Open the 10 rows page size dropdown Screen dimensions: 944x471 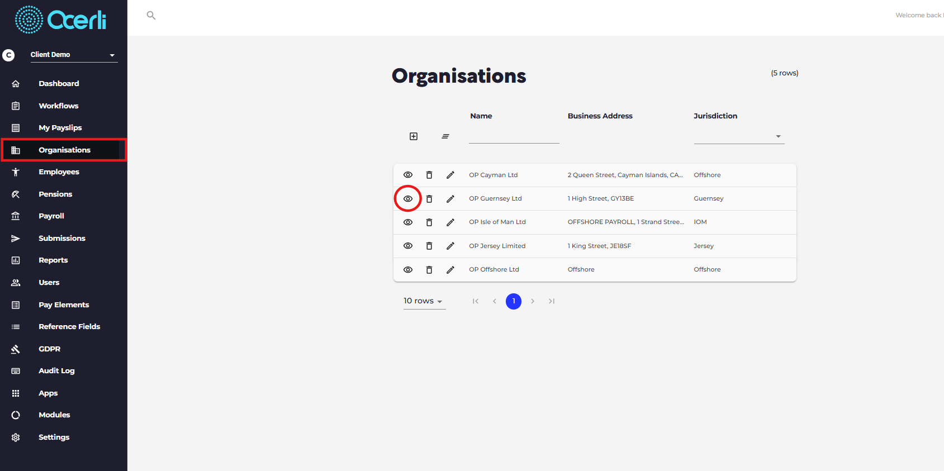(x=424, y=301)
